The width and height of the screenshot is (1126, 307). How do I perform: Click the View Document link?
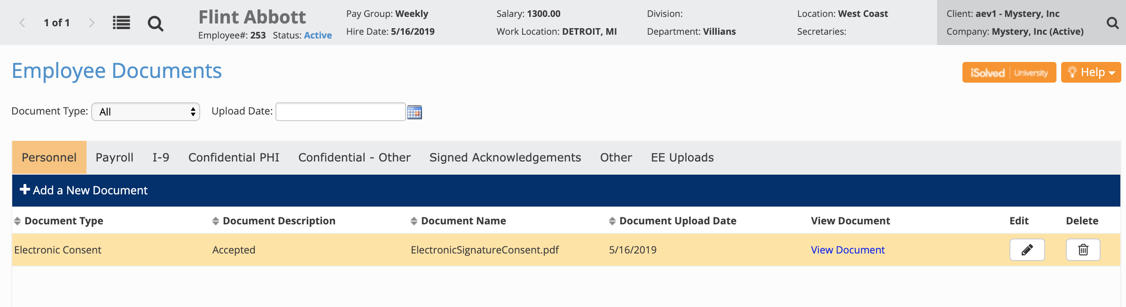pos(847,250)
